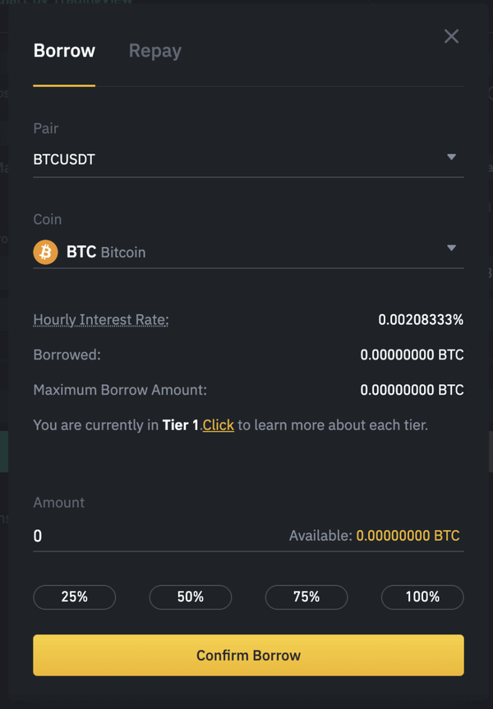
Task: Choose the 50% amount button
Action: pyautogui.click(x=190, y=597)
